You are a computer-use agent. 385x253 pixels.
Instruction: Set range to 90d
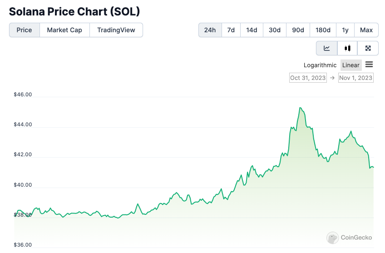(298, 30)
